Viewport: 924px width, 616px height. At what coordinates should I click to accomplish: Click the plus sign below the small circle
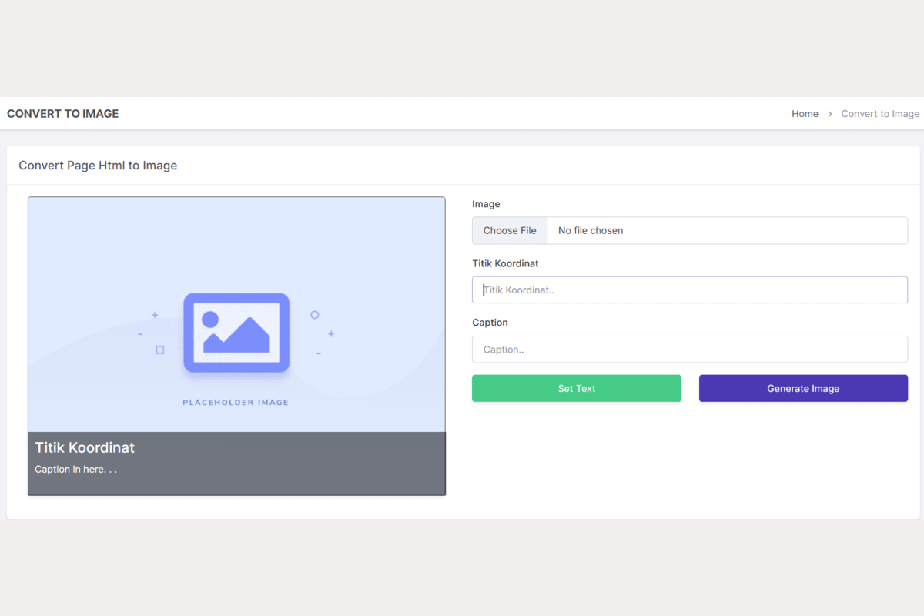[331, 333]
